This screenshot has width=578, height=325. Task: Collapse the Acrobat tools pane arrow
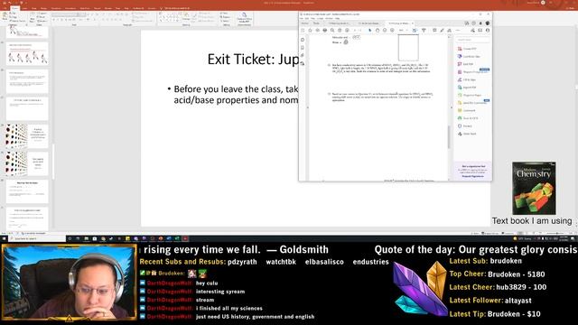click(452, 107)
